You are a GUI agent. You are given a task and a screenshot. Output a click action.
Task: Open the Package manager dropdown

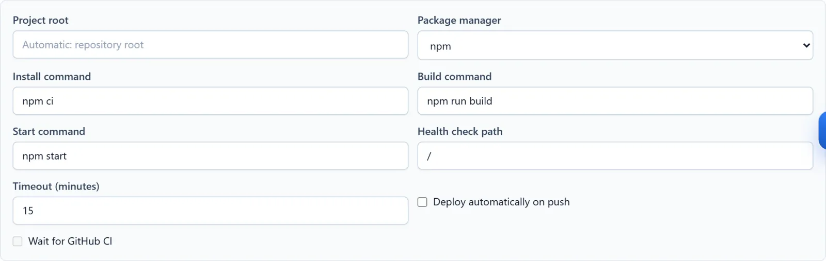[x=615, y=45]
